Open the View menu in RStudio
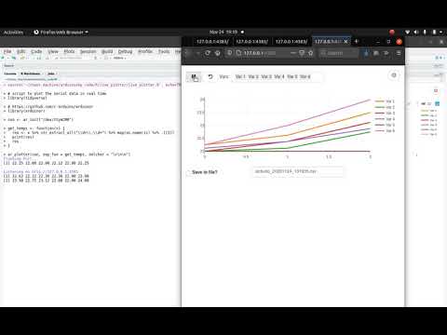The image size is (447, 335). [x=53, y=51]
